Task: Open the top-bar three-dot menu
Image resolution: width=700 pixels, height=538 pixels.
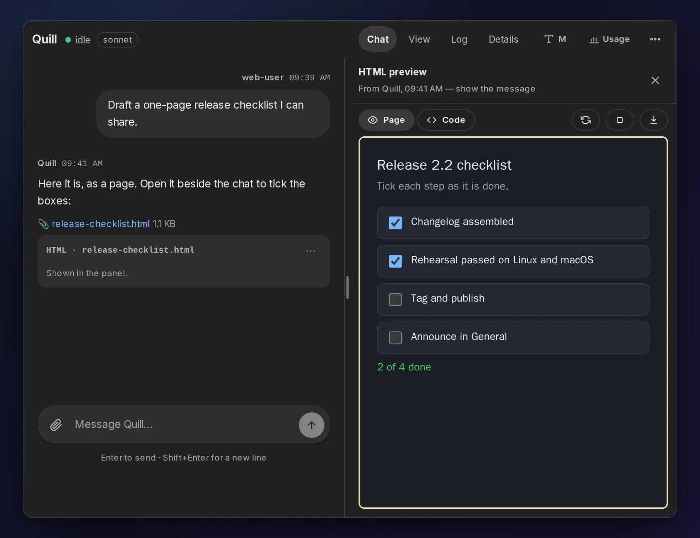Action: point(655,39)
